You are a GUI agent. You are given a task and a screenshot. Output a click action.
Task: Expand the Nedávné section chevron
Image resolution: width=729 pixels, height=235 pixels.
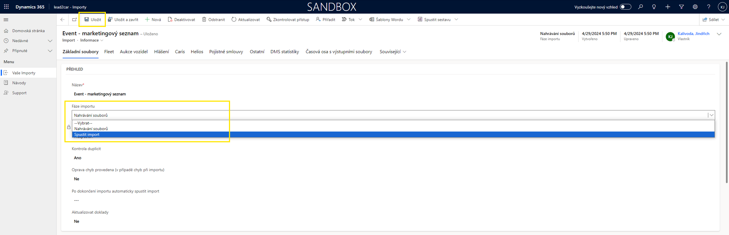(x=50, y=41)
